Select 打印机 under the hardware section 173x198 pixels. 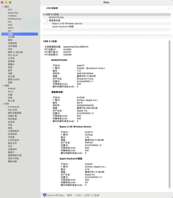coord(11,58)
